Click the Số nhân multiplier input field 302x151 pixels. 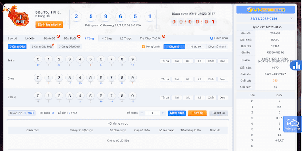click(x=152, y=113)
